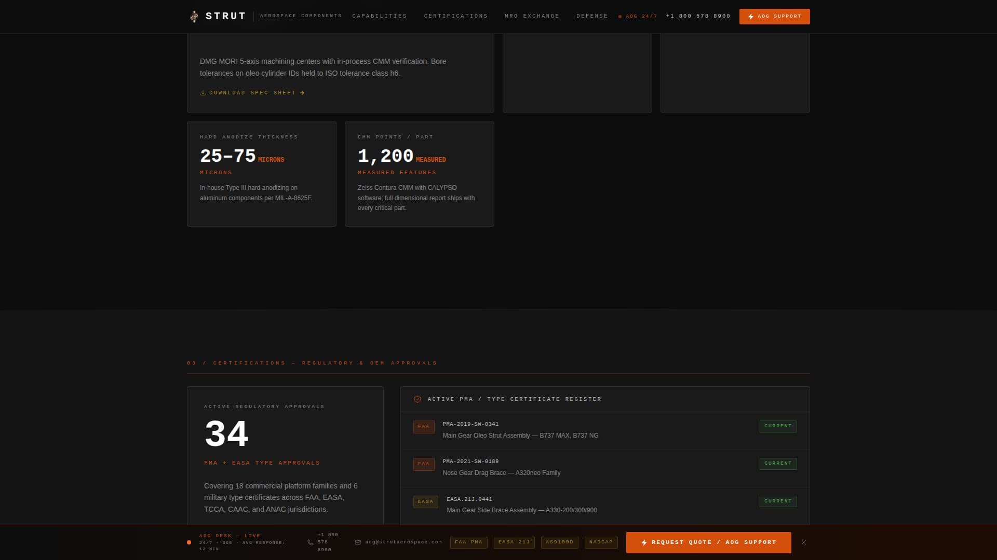997x560 pixels.
Task: Dismiss the AOG desk bar with the X
Action: 804,542
